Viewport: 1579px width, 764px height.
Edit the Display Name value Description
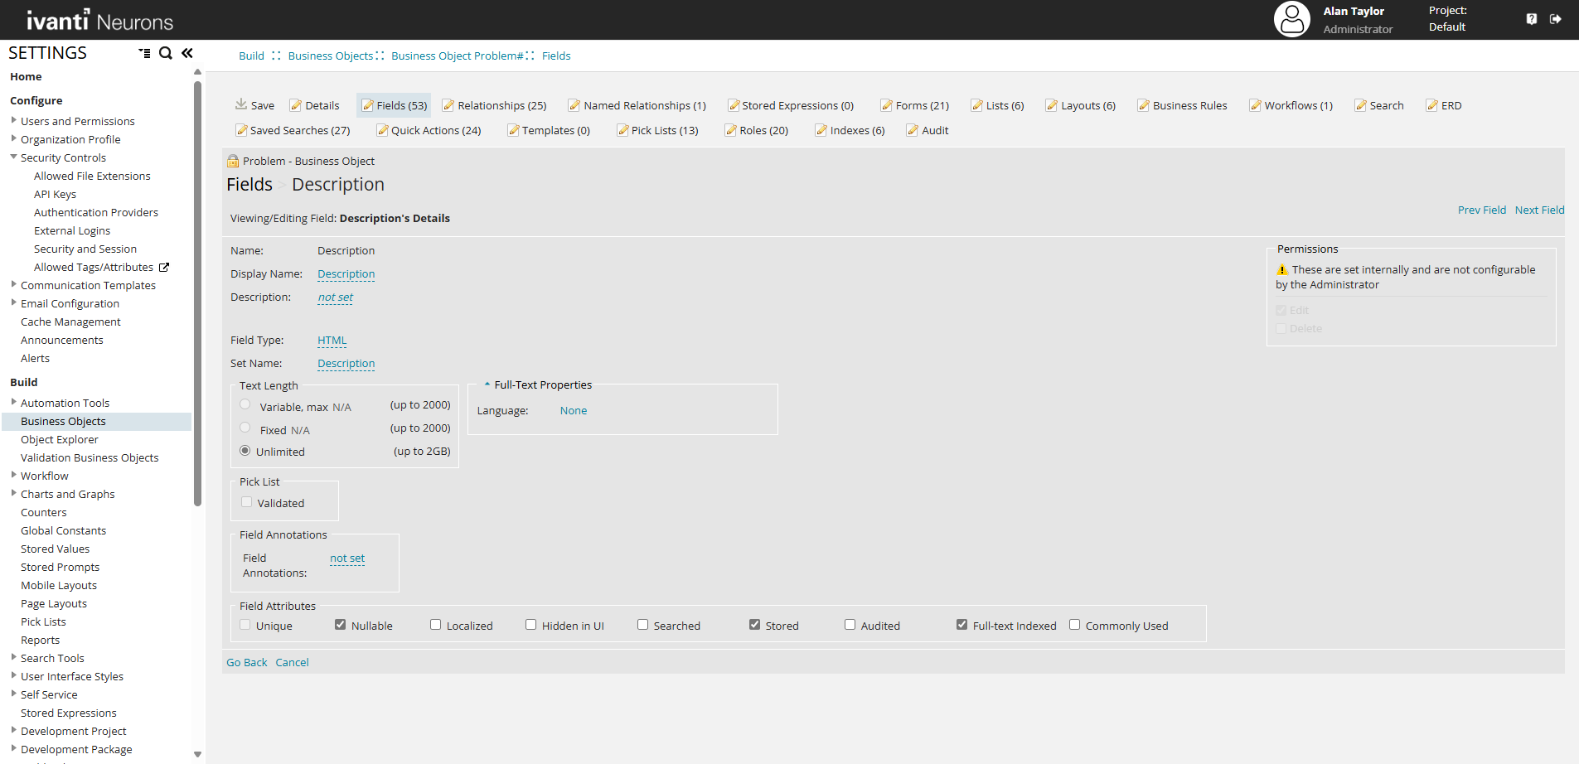pos(346,274)
